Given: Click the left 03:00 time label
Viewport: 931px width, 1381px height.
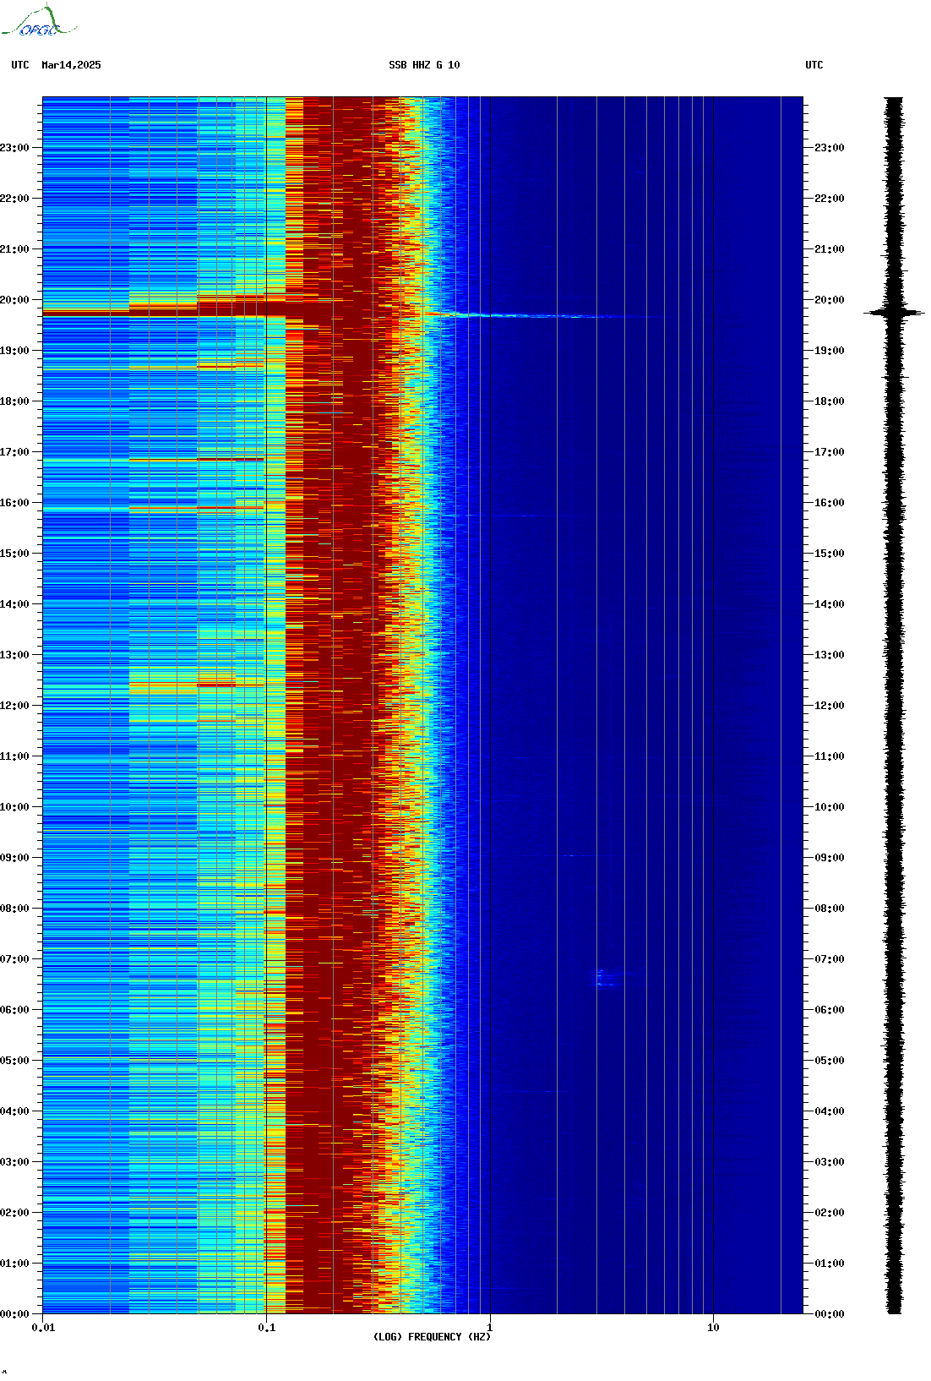Looking at the screenshot, I should 14,1162.
